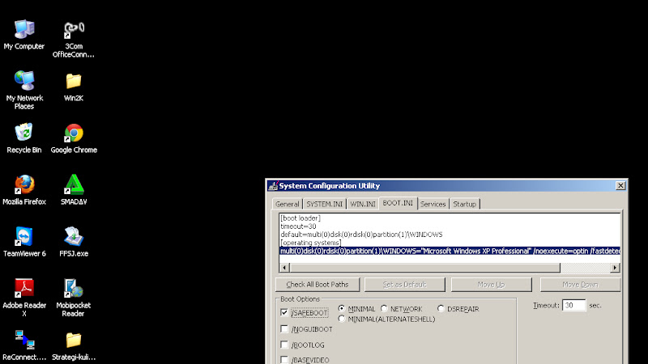Switch to the WIN.INI tab

pos(363,204)
